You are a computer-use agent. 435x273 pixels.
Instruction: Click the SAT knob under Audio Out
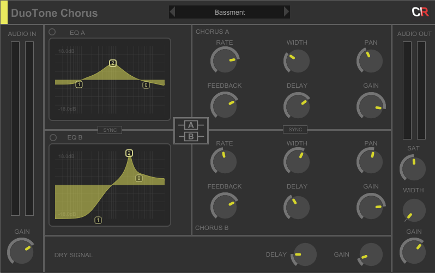tap(413, 168)
